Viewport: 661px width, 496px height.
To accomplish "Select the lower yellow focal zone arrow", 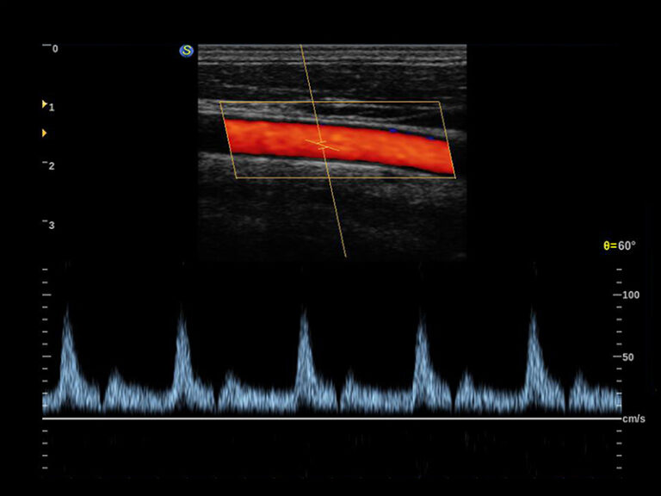I will coord(45,133).
